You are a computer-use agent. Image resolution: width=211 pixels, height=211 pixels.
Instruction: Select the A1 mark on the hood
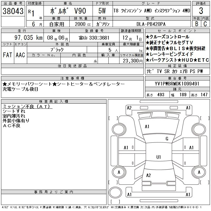[x=147, y=127]
